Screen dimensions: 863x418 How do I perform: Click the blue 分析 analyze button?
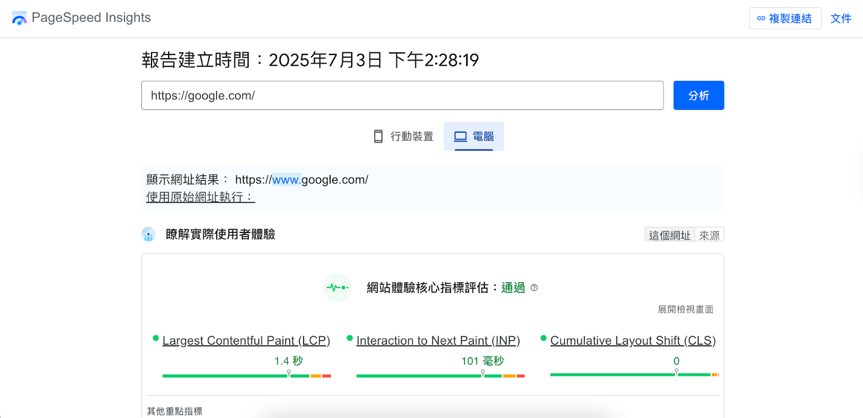698,95
